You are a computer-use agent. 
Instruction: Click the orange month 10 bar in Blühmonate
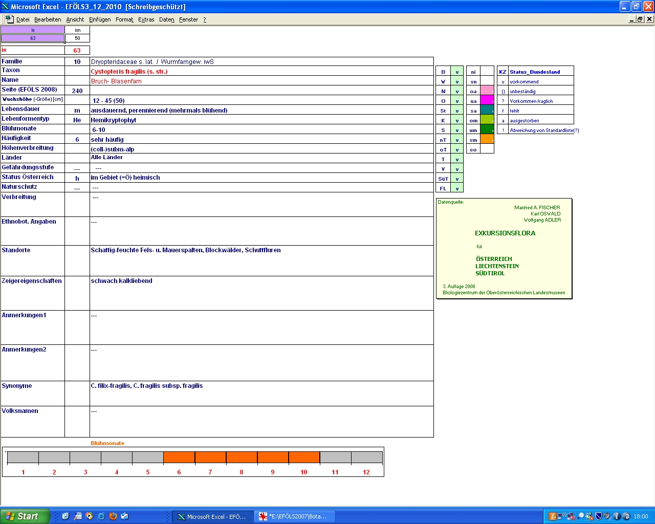click(304, 457)
